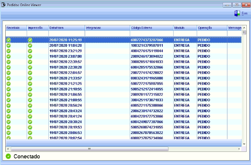This screenshot has height=165, width=251.
Task: Click the Data/Hora filter field
Action: [67, 34]
